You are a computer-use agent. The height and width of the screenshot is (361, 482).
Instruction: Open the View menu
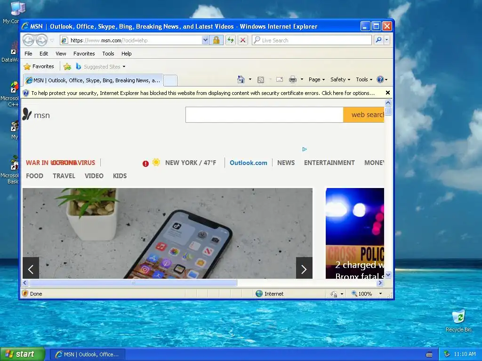coord(61,54)
